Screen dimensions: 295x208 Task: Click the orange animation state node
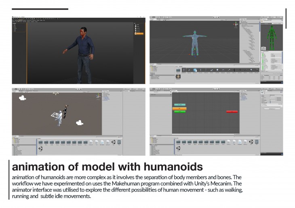point(179,108)
